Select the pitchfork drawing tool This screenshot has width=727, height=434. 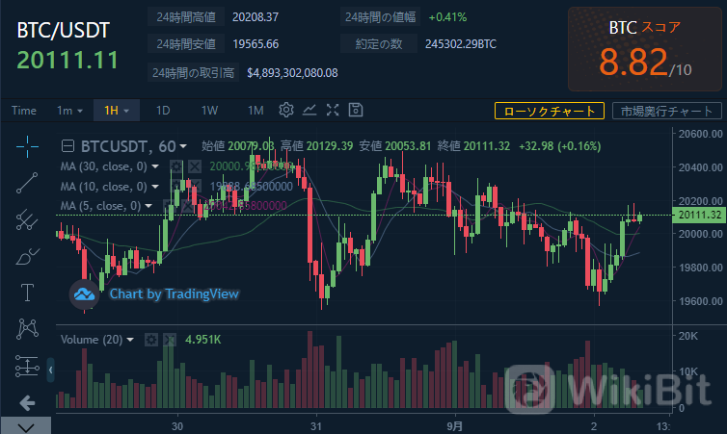tap(27, 219)
